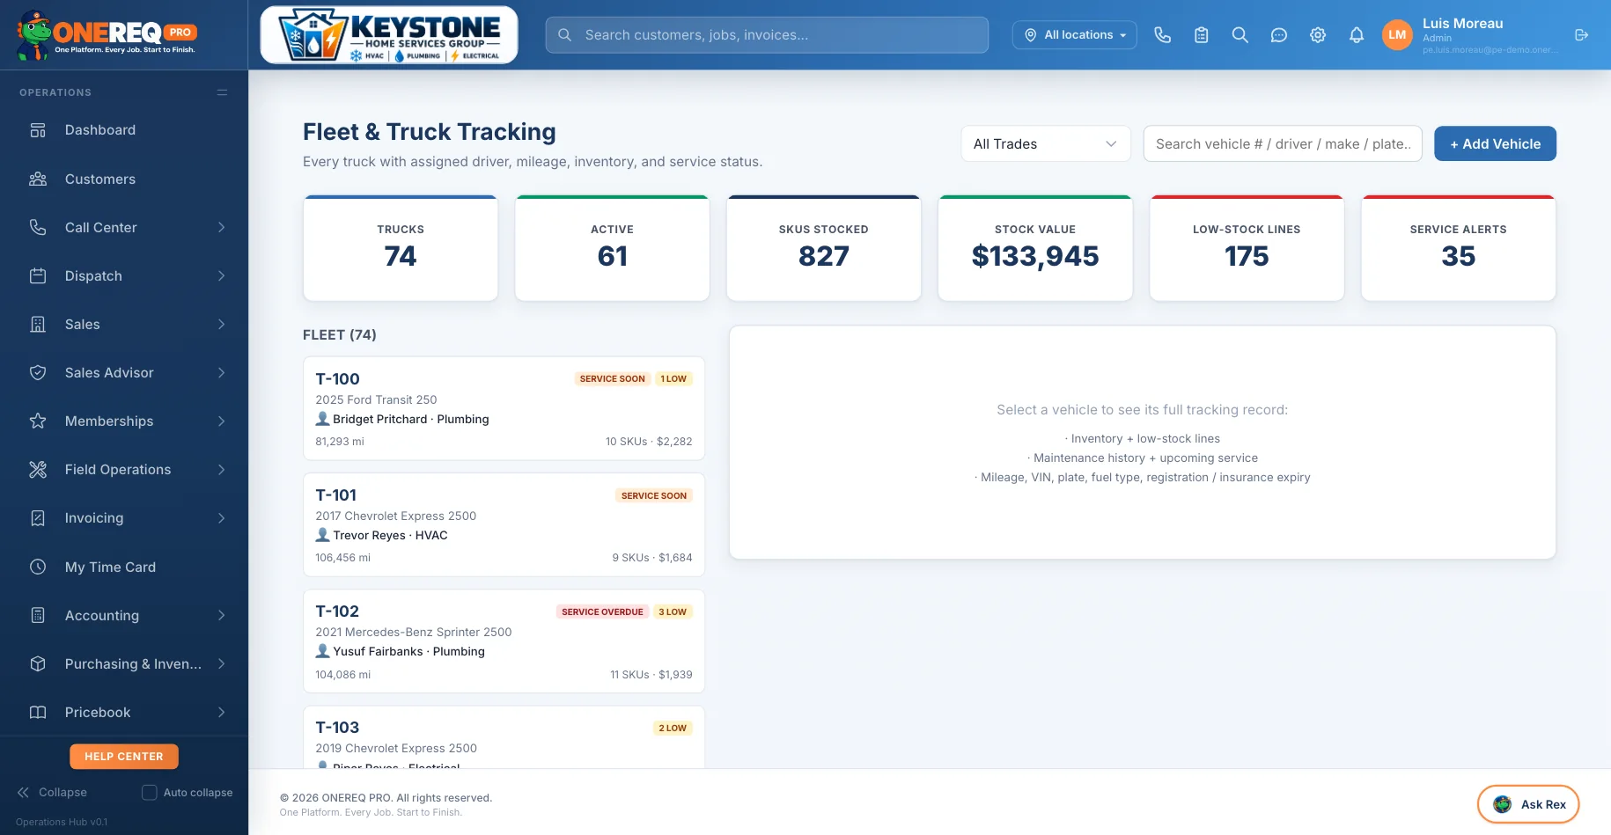Click the SERVICE SOON badge on T-101

pyautogui.click(x=654, y=495)
